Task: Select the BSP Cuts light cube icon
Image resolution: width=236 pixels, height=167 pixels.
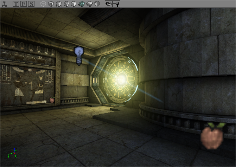Action: (x=74, y=4)
